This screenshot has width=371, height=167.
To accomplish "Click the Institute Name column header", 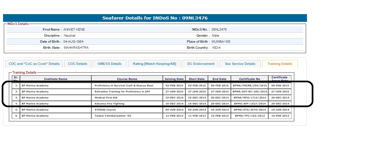I will 56,79.
